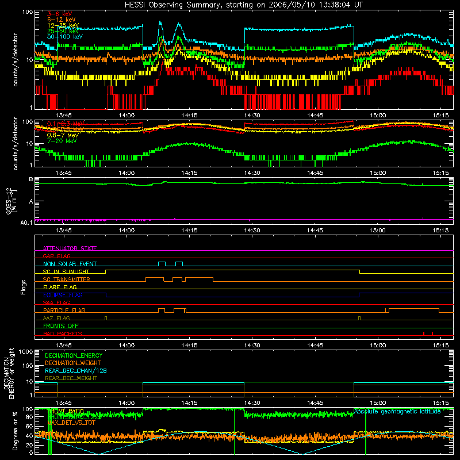Image resolution: width=460 pixels, height=460 pixels.
Task: Click the 25-50 keV legend label
Action: pyautogui.click(x=63, y=31)
